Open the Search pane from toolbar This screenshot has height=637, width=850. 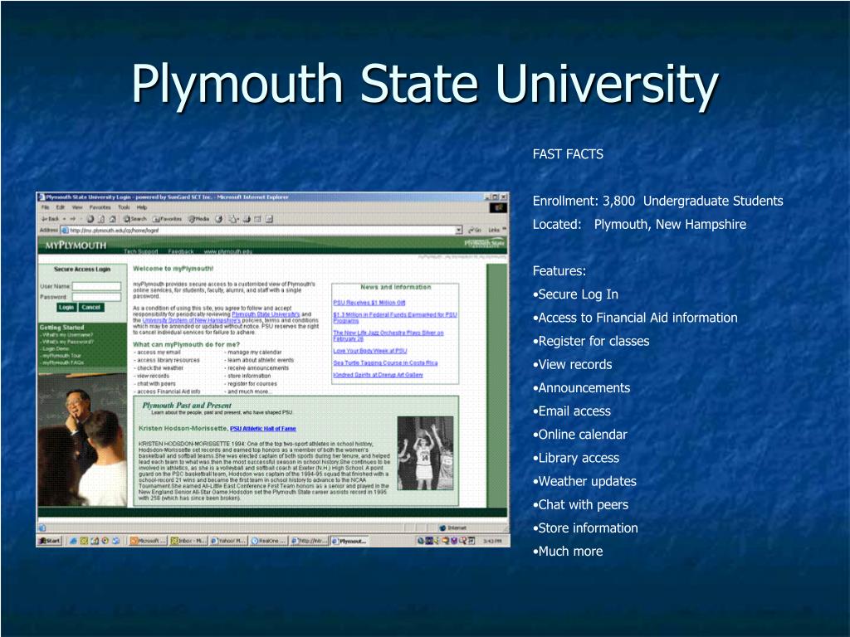click(x=135, y=219)
